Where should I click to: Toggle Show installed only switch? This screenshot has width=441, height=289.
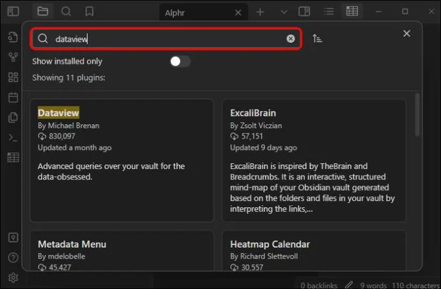[180, 61]
